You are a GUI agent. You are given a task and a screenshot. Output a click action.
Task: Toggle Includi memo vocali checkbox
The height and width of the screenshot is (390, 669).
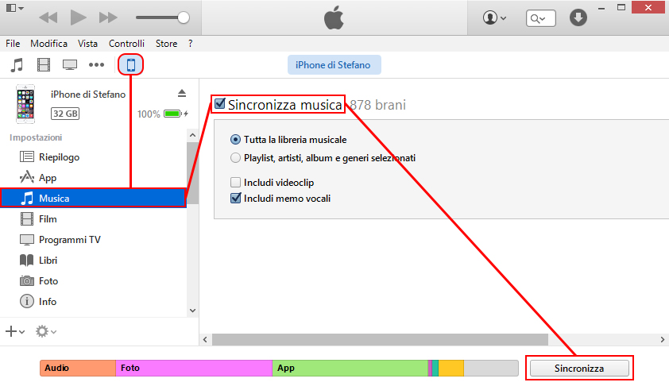pyautogui.click(x=235, y=199)
